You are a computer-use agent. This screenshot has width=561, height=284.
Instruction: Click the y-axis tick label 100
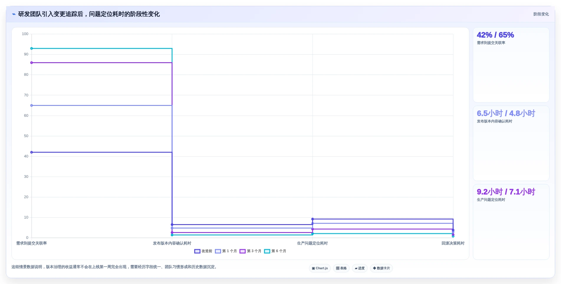click(x=25, y=34)
